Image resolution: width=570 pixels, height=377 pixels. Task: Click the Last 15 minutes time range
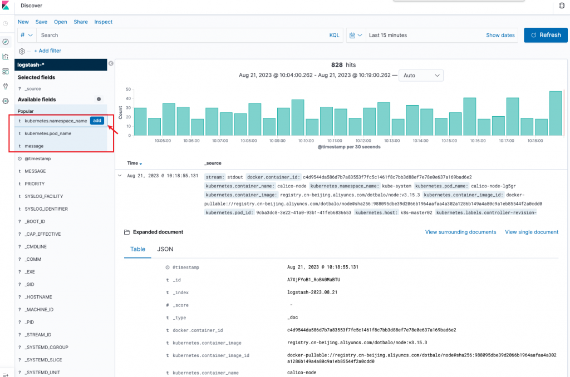(x=388, y=35)
